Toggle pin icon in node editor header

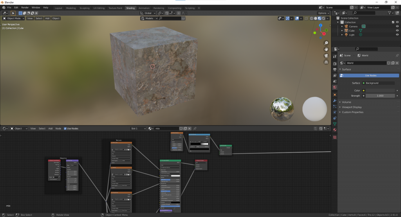[195, 128]
